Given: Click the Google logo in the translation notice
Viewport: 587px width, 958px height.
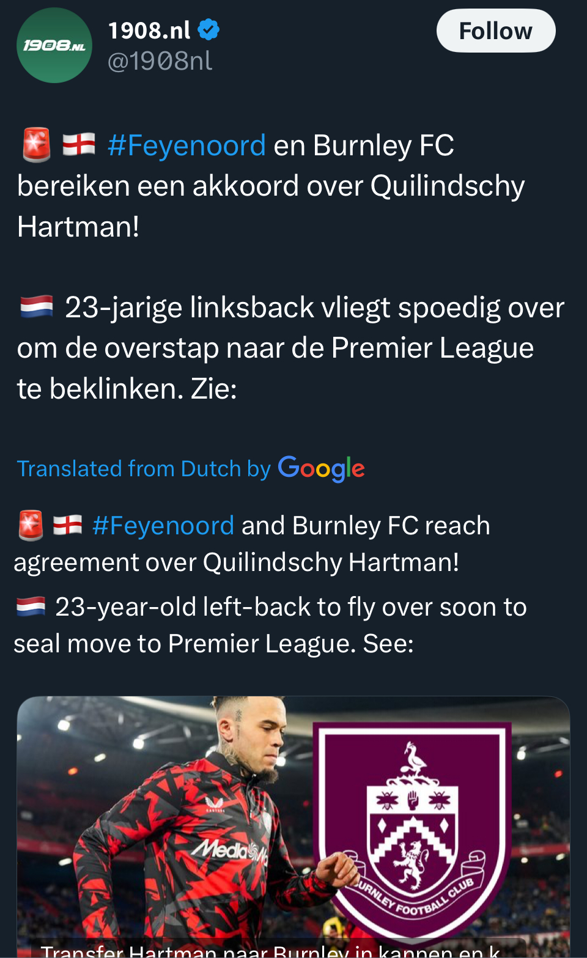Looking at the screenshot, I should (321, 469).
